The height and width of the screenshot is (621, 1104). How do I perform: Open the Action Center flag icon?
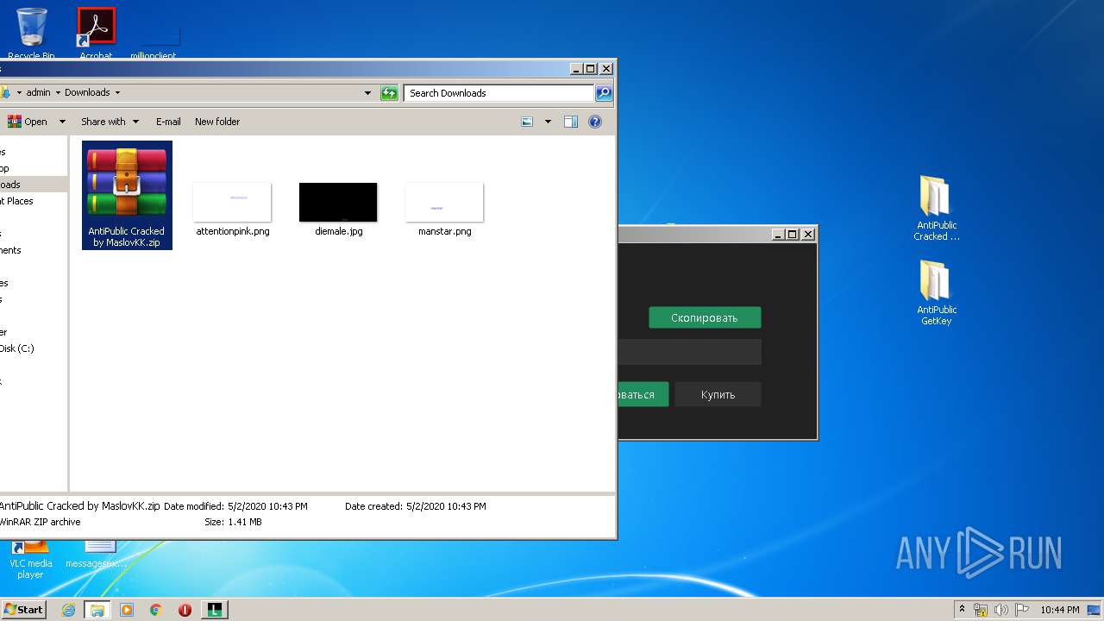(x=1021, y=610)
